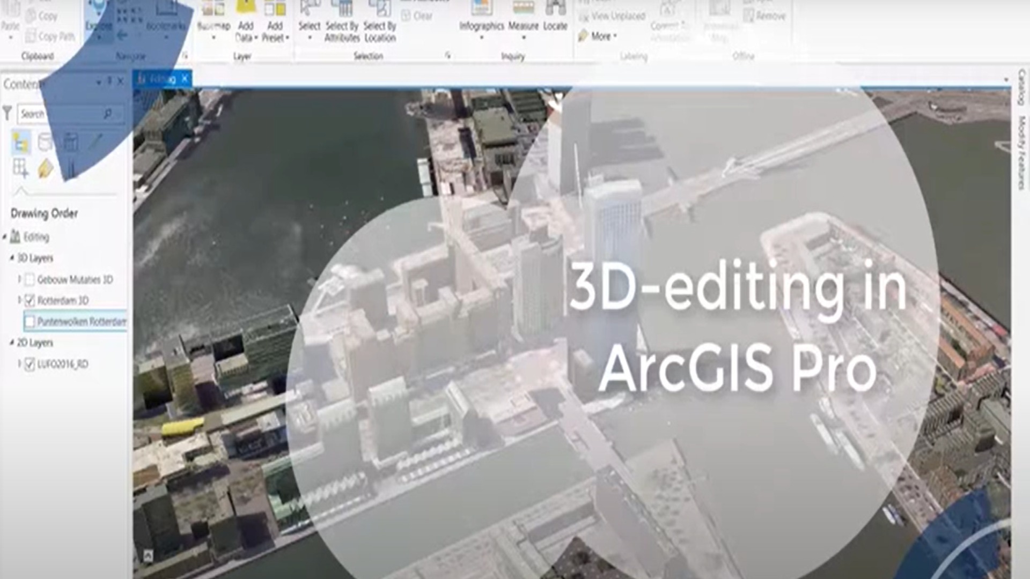The width and height of the screenshot is (1030, 579).
Task: Uncheck the Rotterdam 3D layer checkbox
Action: tap(30, 300)
